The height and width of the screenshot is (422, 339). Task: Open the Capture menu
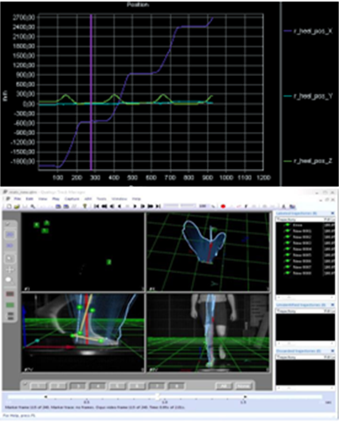point(72,199)
